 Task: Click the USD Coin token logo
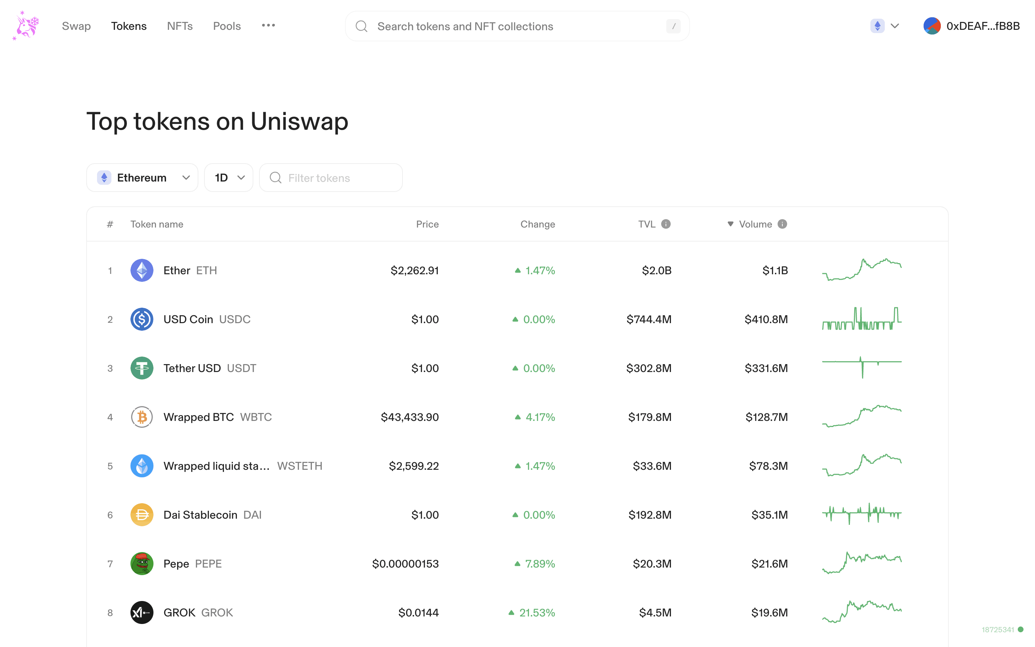[x=142, y=319]
